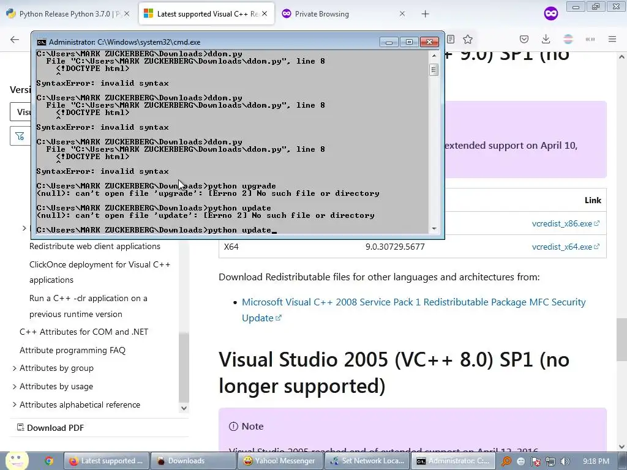The height and width of the screenshot is (470, 627).
Task: Download vcredist_x64.exe link
Action: (565, 247)
